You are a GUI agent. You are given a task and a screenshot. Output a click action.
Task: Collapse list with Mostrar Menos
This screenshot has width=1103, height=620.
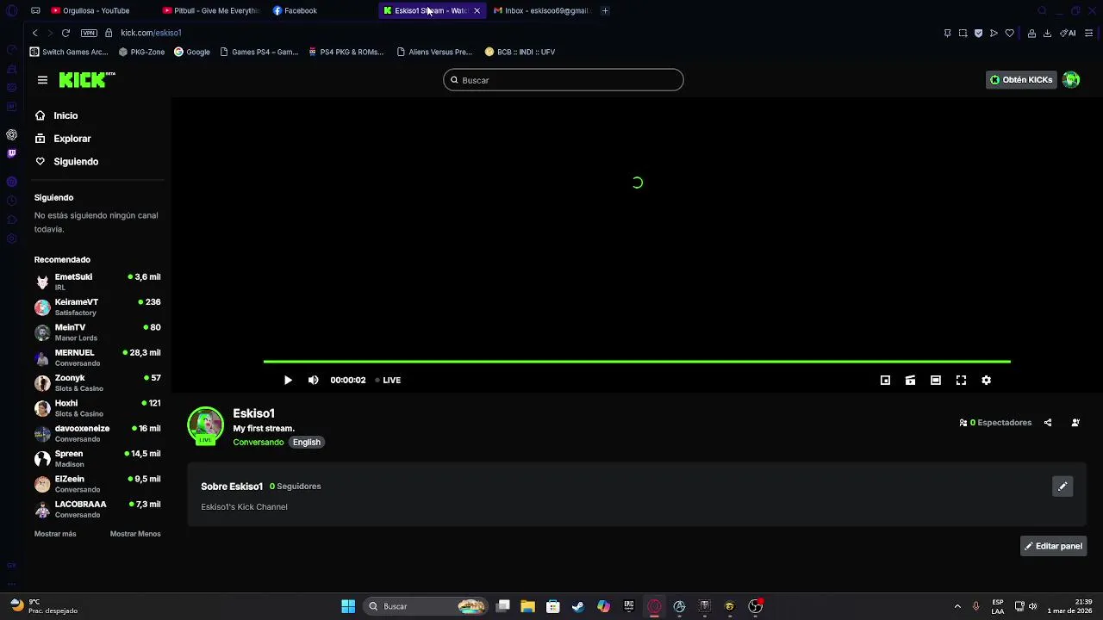[135, 534]
